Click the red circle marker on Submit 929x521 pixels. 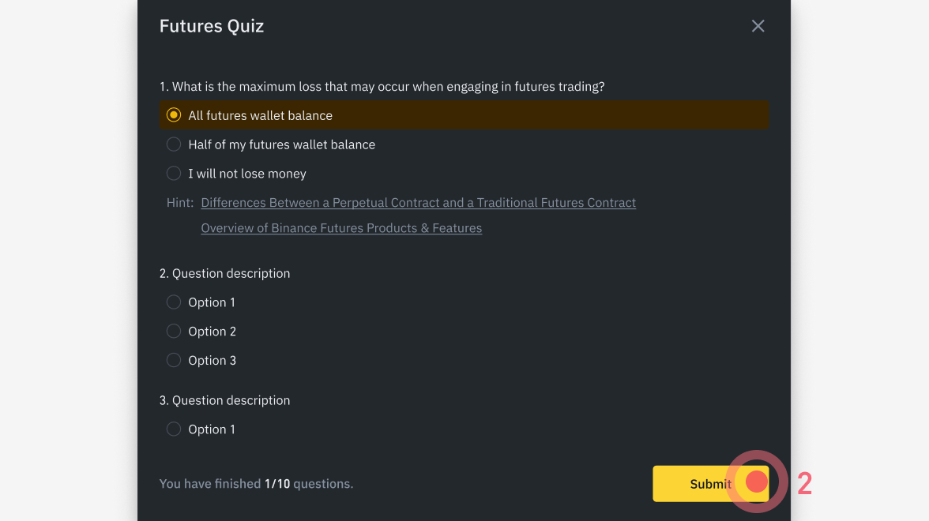coord(757,482)
